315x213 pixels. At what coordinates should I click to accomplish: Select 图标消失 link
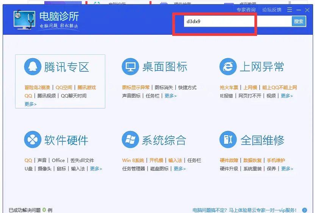point(164,88)
